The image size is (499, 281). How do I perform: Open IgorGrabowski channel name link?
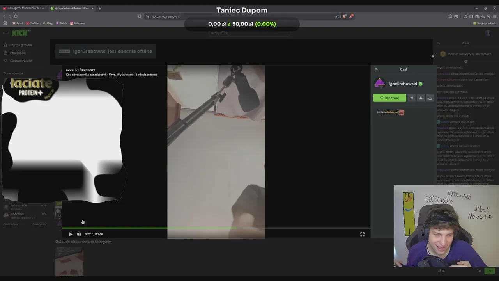coord(403,84)
